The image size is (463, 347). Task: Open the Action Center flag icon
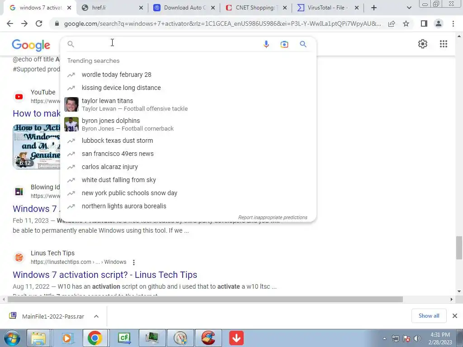pyautogui.click(x=406, y=338)
